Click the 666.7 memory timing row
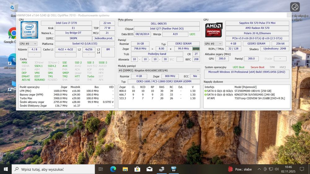Viewport: 310px width, 174px height. coord(159,95)
